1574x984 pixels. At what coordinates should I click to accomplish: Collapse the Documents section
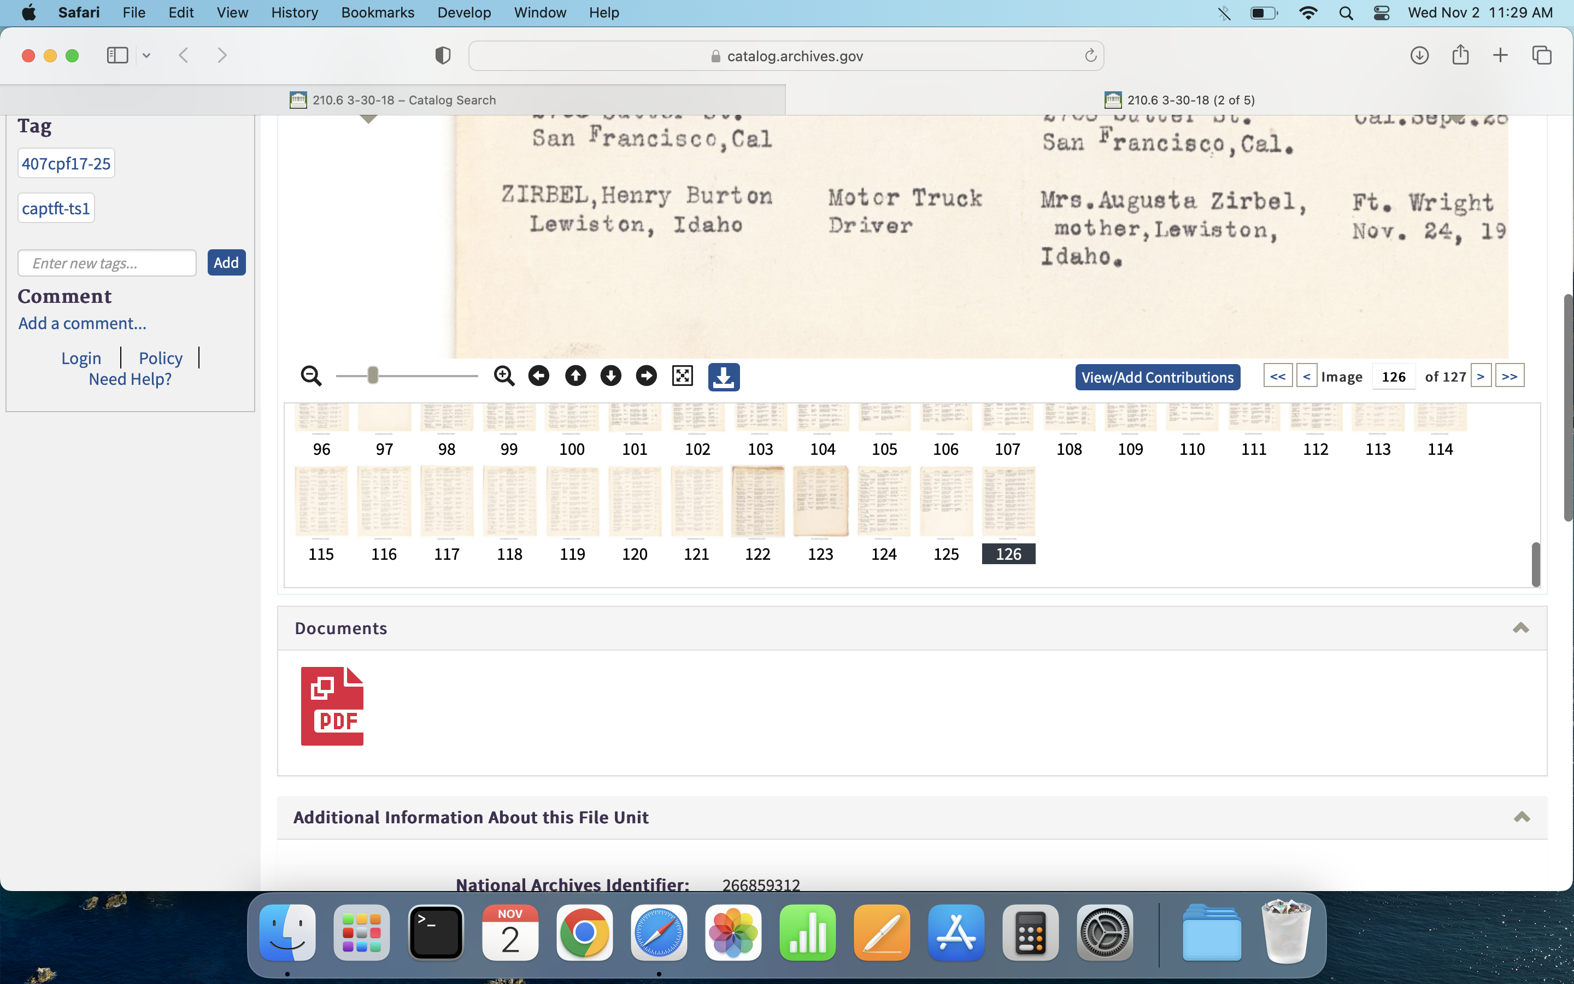coord(1520,628)
